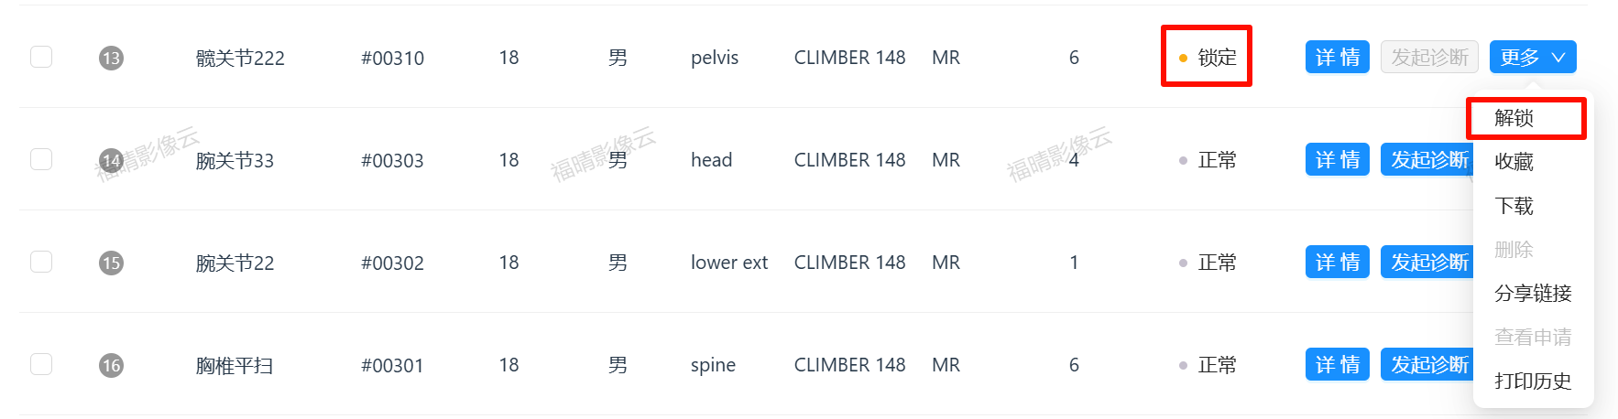Select 打印历史 in the menu
Image resolution: width=1618 pixels, height=419 pixels.
[x=1532, y=381]
